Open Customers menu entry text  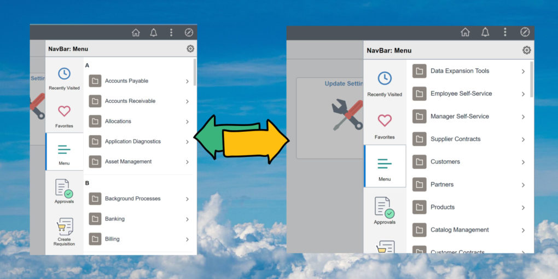coord(445,161)
